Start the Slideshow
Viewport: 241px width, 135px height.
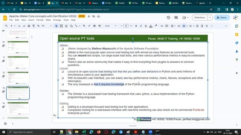(x=200, y=18)
